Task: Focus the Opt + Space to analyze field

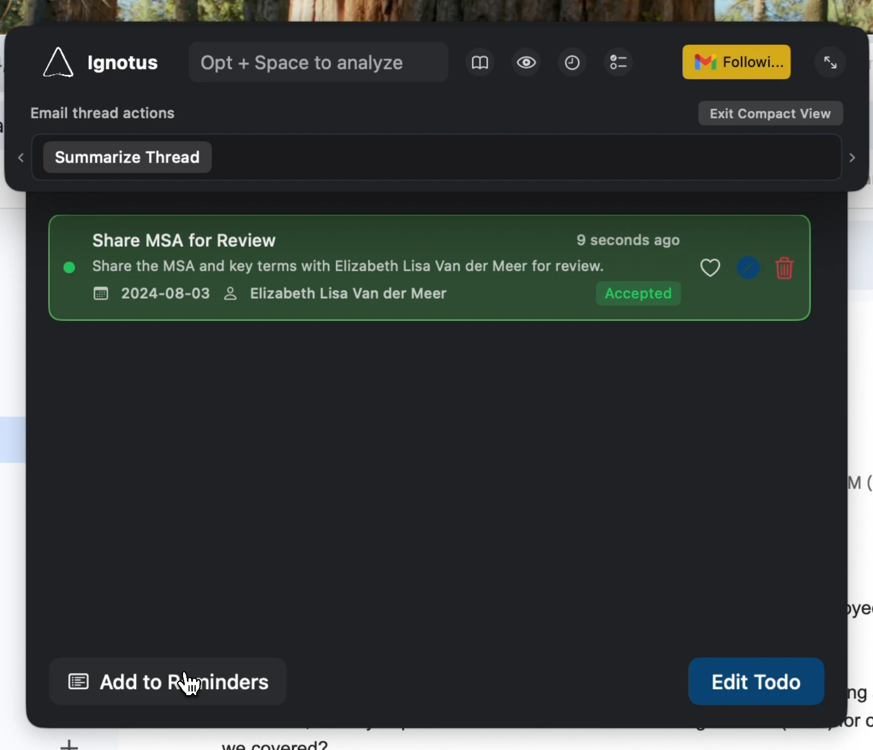Action: click(318, 62)
